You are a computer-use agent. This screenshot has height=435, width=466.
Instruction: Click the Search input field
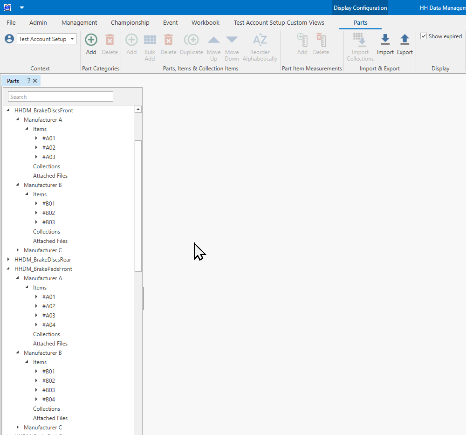pyautogui.click(x=61, y=97)
